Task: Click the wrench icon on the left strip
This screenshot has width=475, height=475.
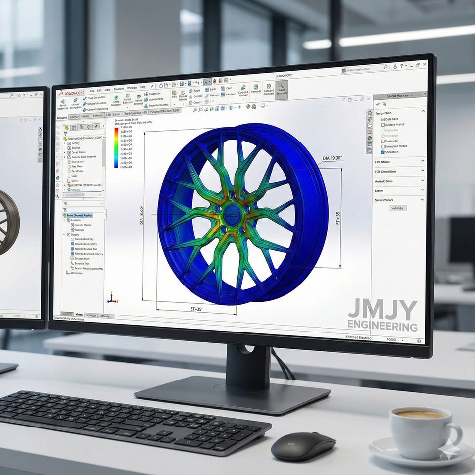Action: 57,196
